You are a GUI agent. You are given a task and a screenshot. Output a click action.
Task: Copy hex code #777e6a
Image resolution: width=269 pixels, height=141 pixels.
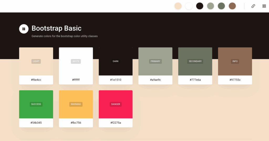195,80
